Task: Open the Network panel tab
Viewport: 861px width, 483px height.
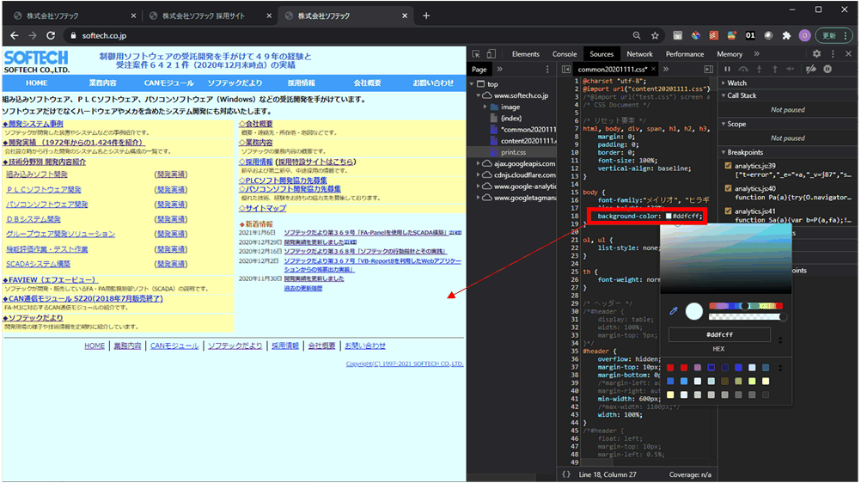Action: coord(639,54)
